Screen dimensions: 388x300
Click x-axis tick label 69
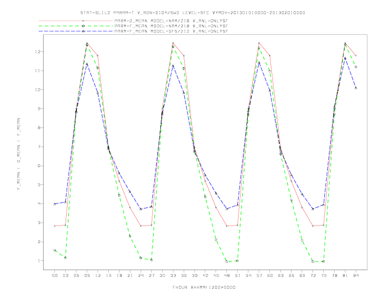(x=302, y=275)
